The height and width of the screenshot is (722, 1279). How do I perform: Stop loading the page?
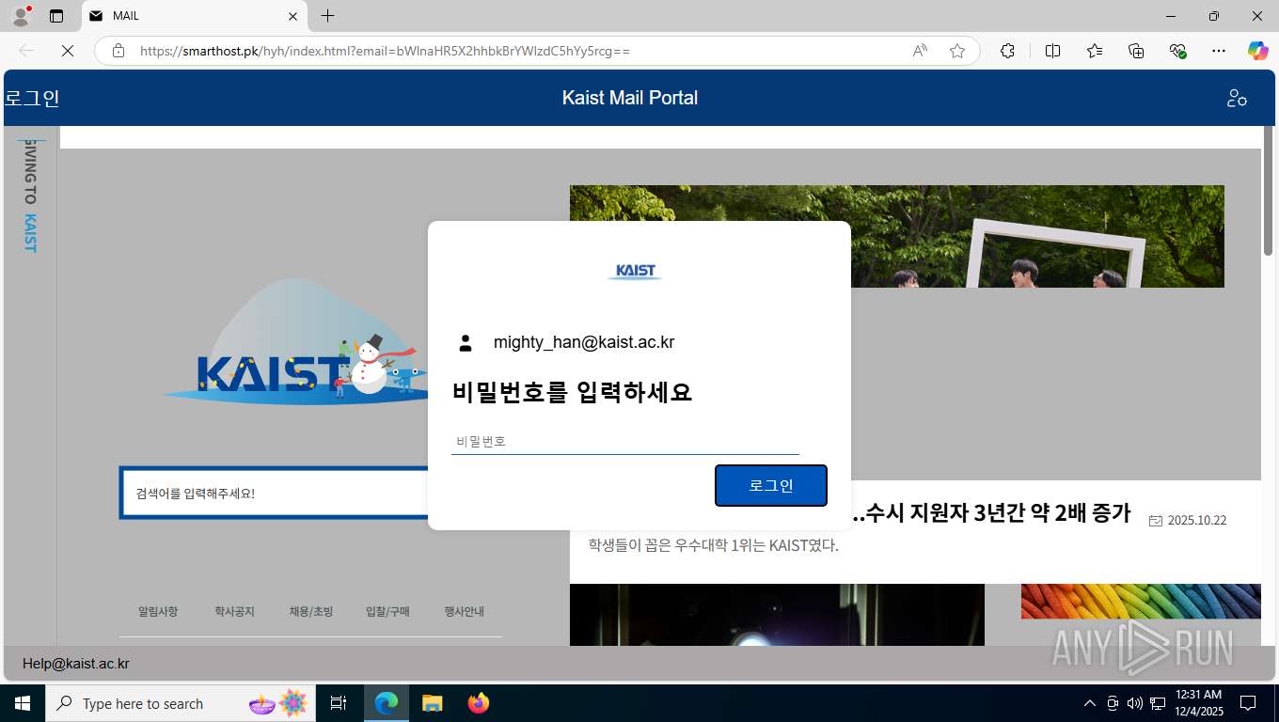coord(68,51)
